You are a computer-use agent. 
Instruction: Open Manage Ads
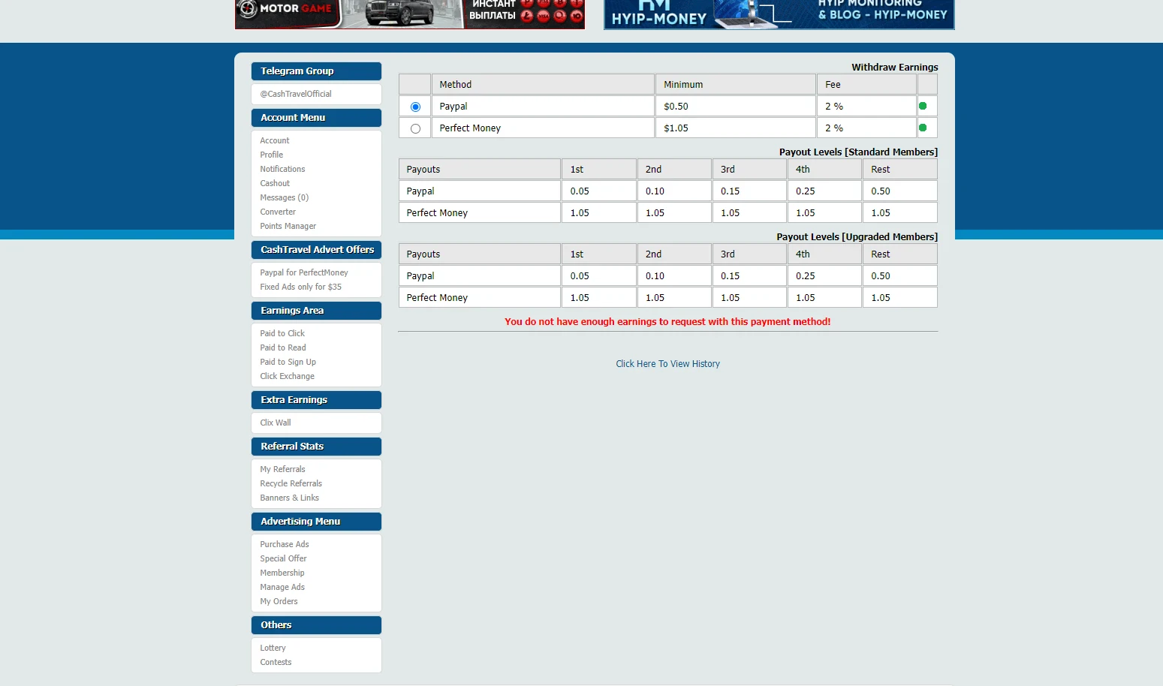click(x=282, y=587)
